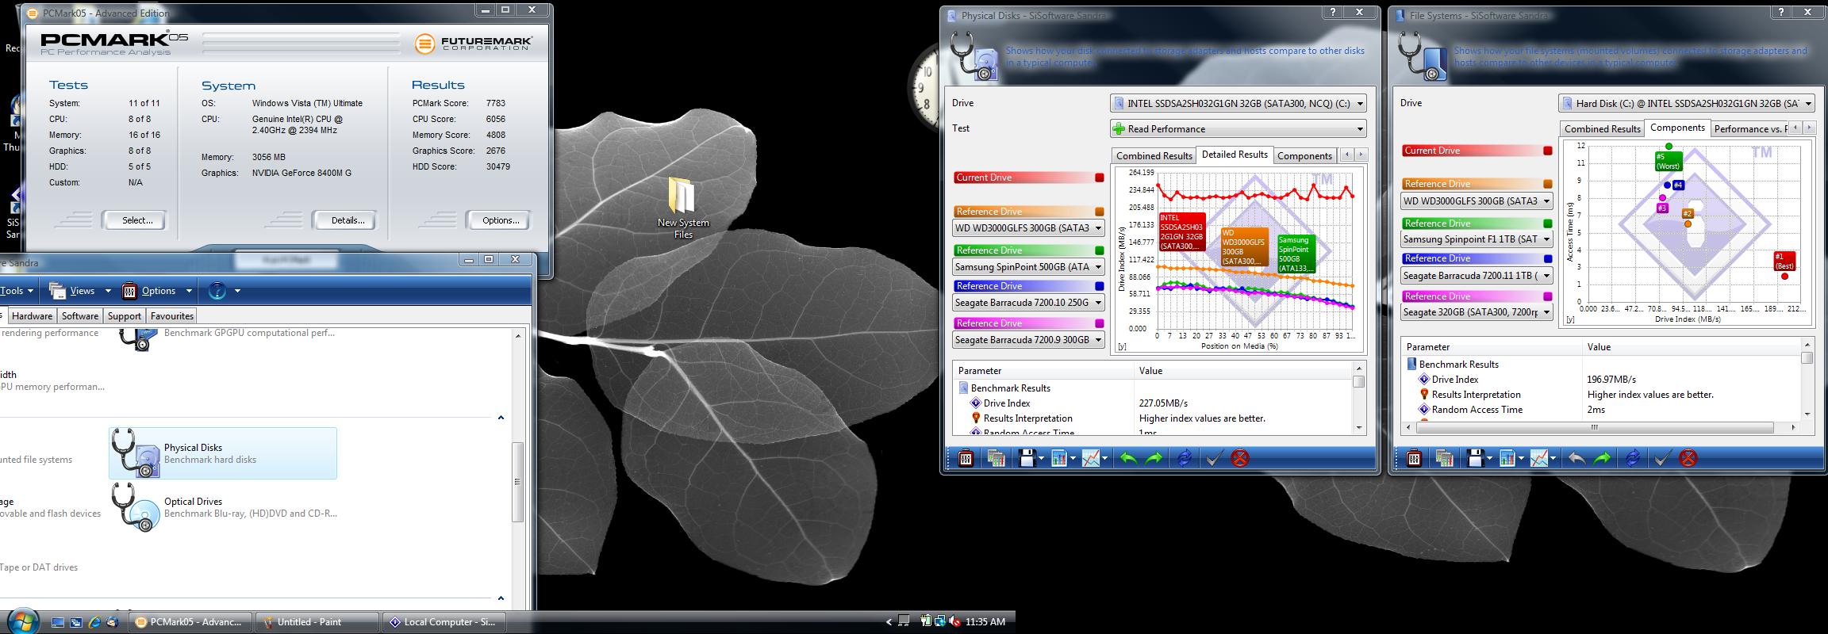Image resolution: width=1828 pixels, height=634 pixels.
Task: Click the blue refresh icon in Physical Disks window
Action: point(1184,458)
